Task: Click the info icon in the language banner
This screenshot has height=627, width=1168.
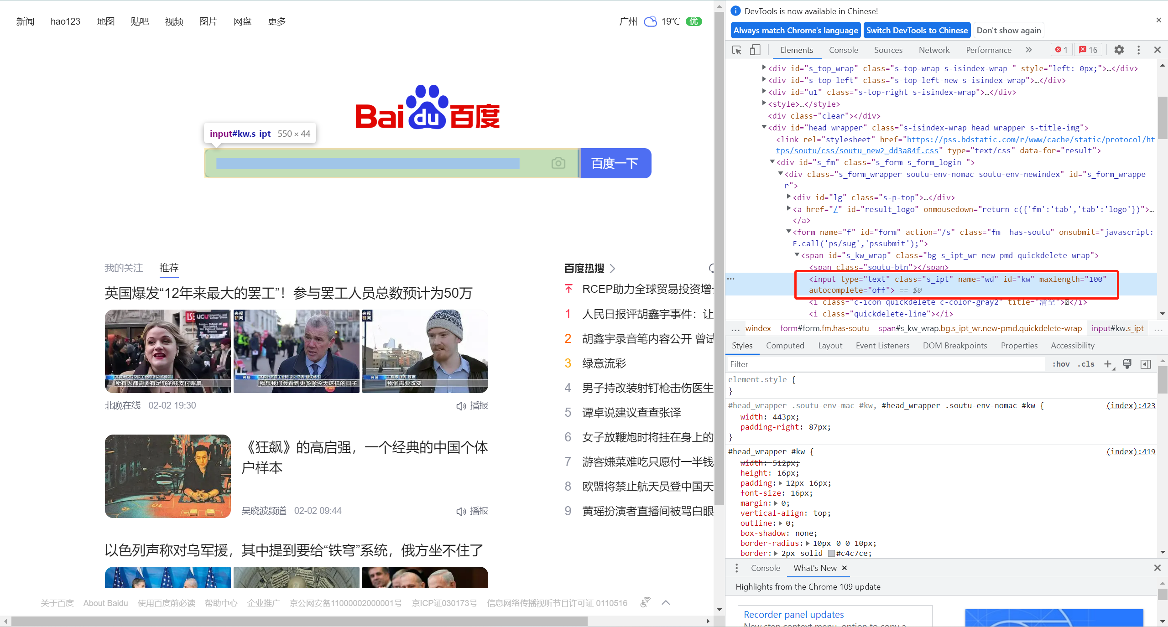Action: (x=735, y=11)
